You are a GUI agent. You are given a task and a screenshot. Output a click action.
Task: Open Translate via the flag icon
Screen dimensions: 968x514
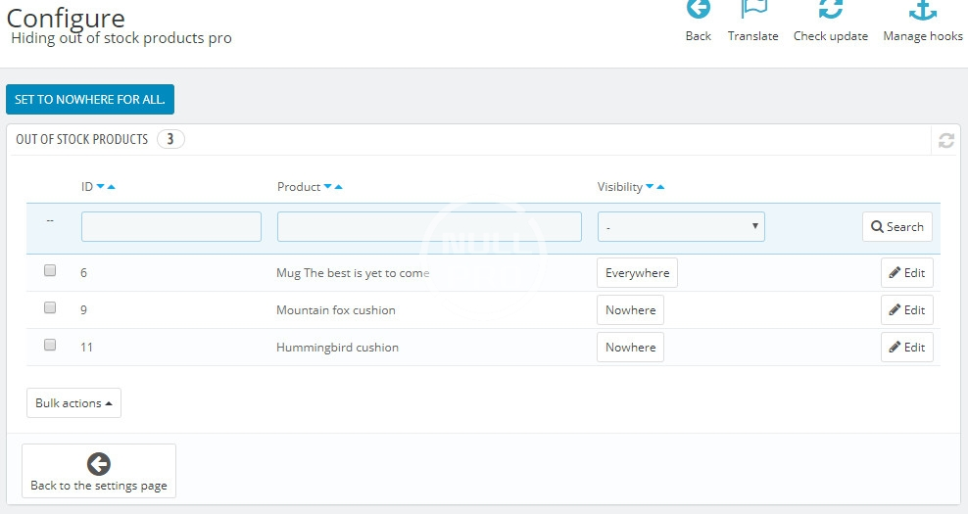point(752,11)
